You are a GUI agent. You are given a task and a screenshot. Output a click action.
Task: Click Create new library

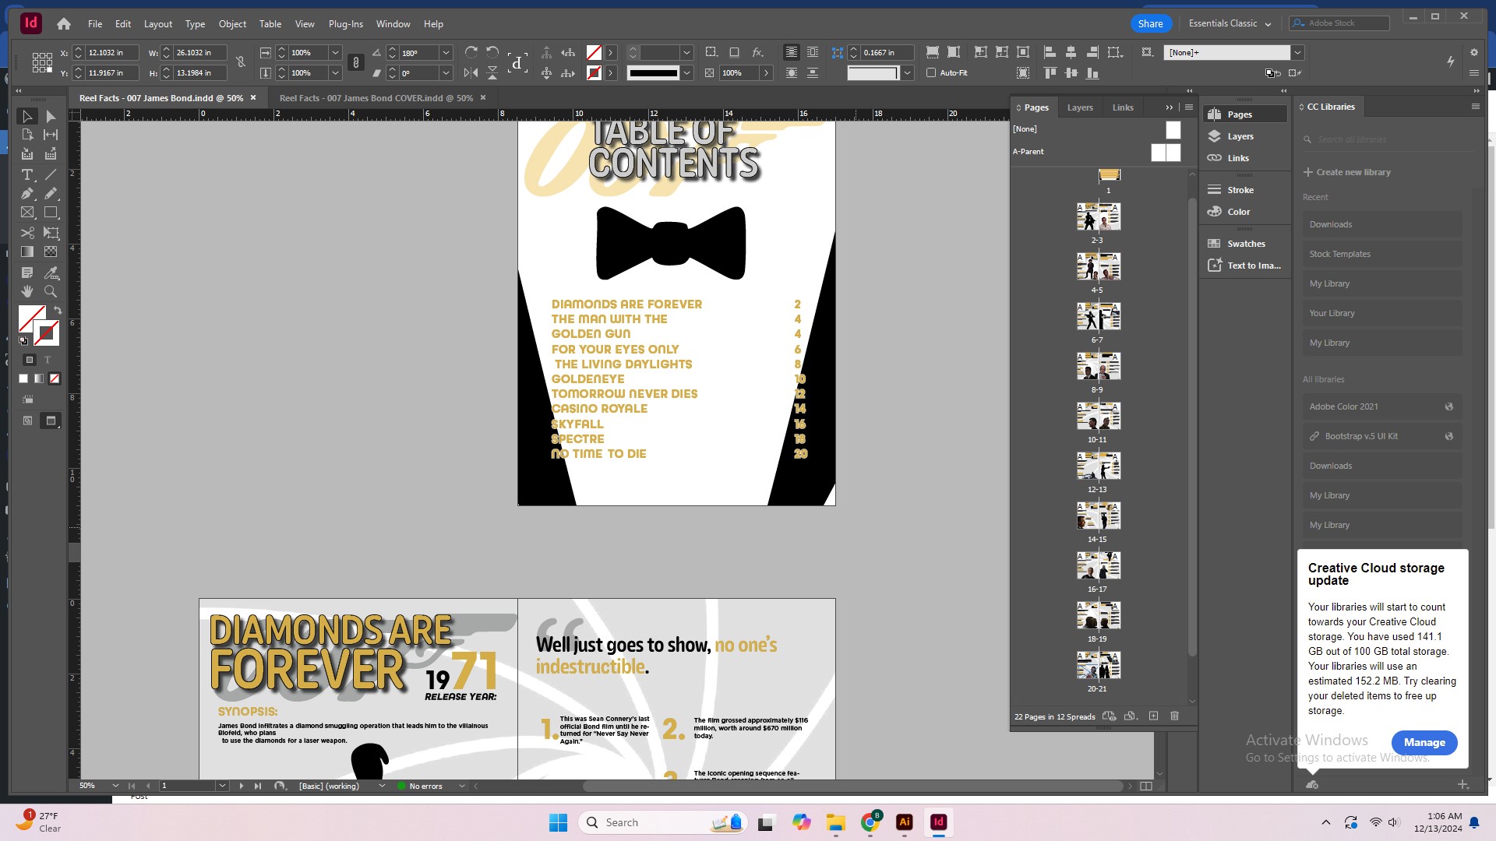1346,172
